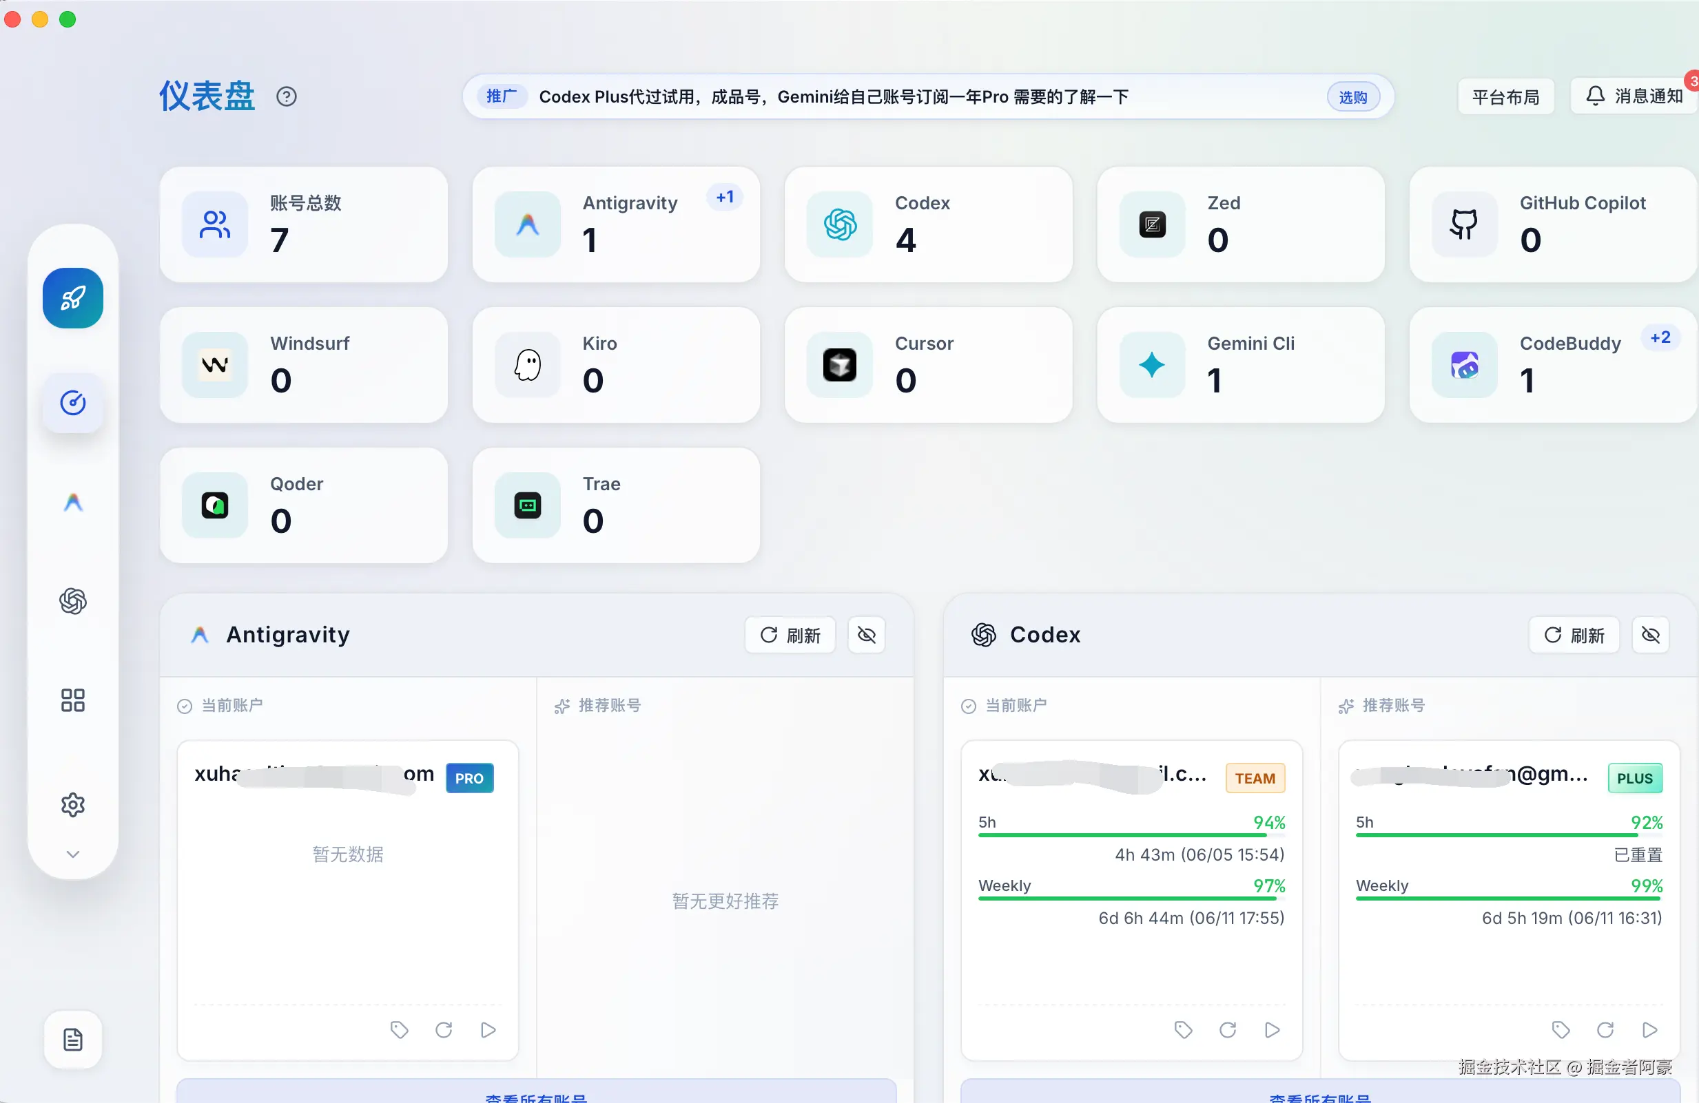Click the +2 badge on CodeBuddy card

pos(1660,337)
